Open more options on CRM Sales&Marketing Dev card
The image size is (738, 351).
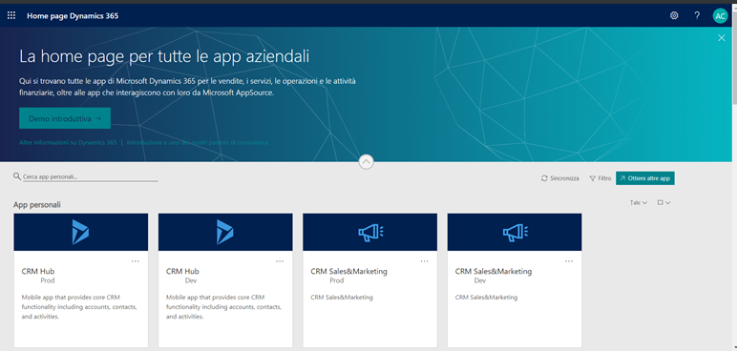pos(569,261)
